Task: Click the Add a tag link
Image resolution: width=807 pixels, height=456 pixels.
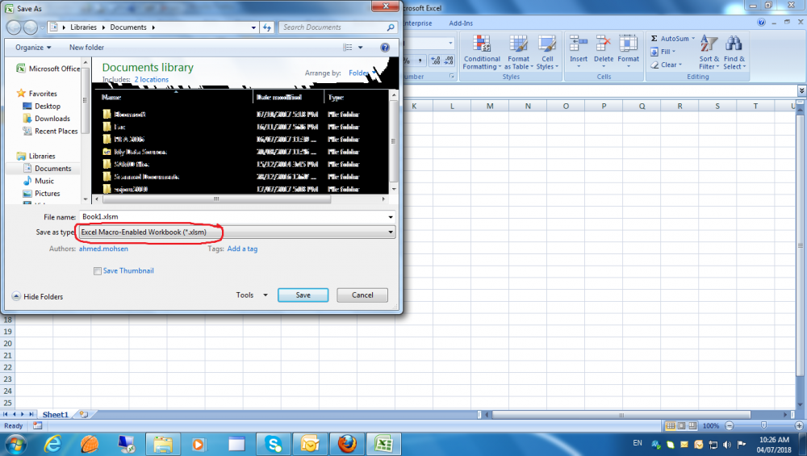Action: coord(242,249)
